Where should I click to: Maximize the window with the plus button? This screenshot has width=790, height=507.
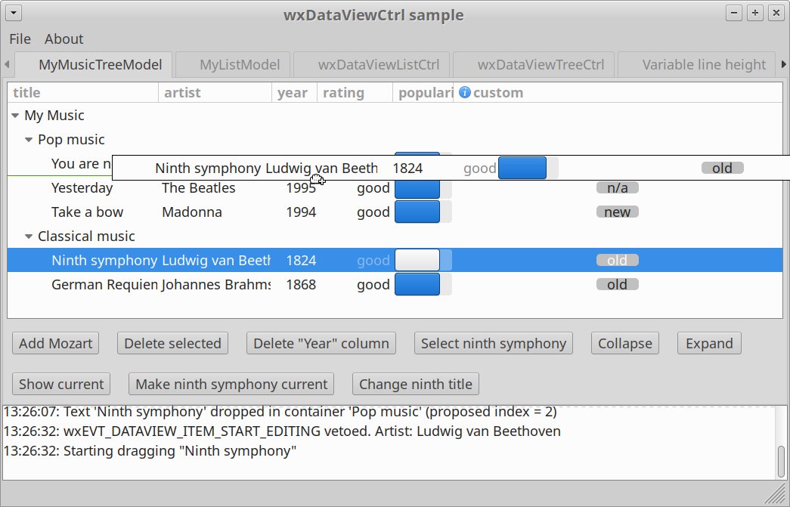(x=754, y=13)
